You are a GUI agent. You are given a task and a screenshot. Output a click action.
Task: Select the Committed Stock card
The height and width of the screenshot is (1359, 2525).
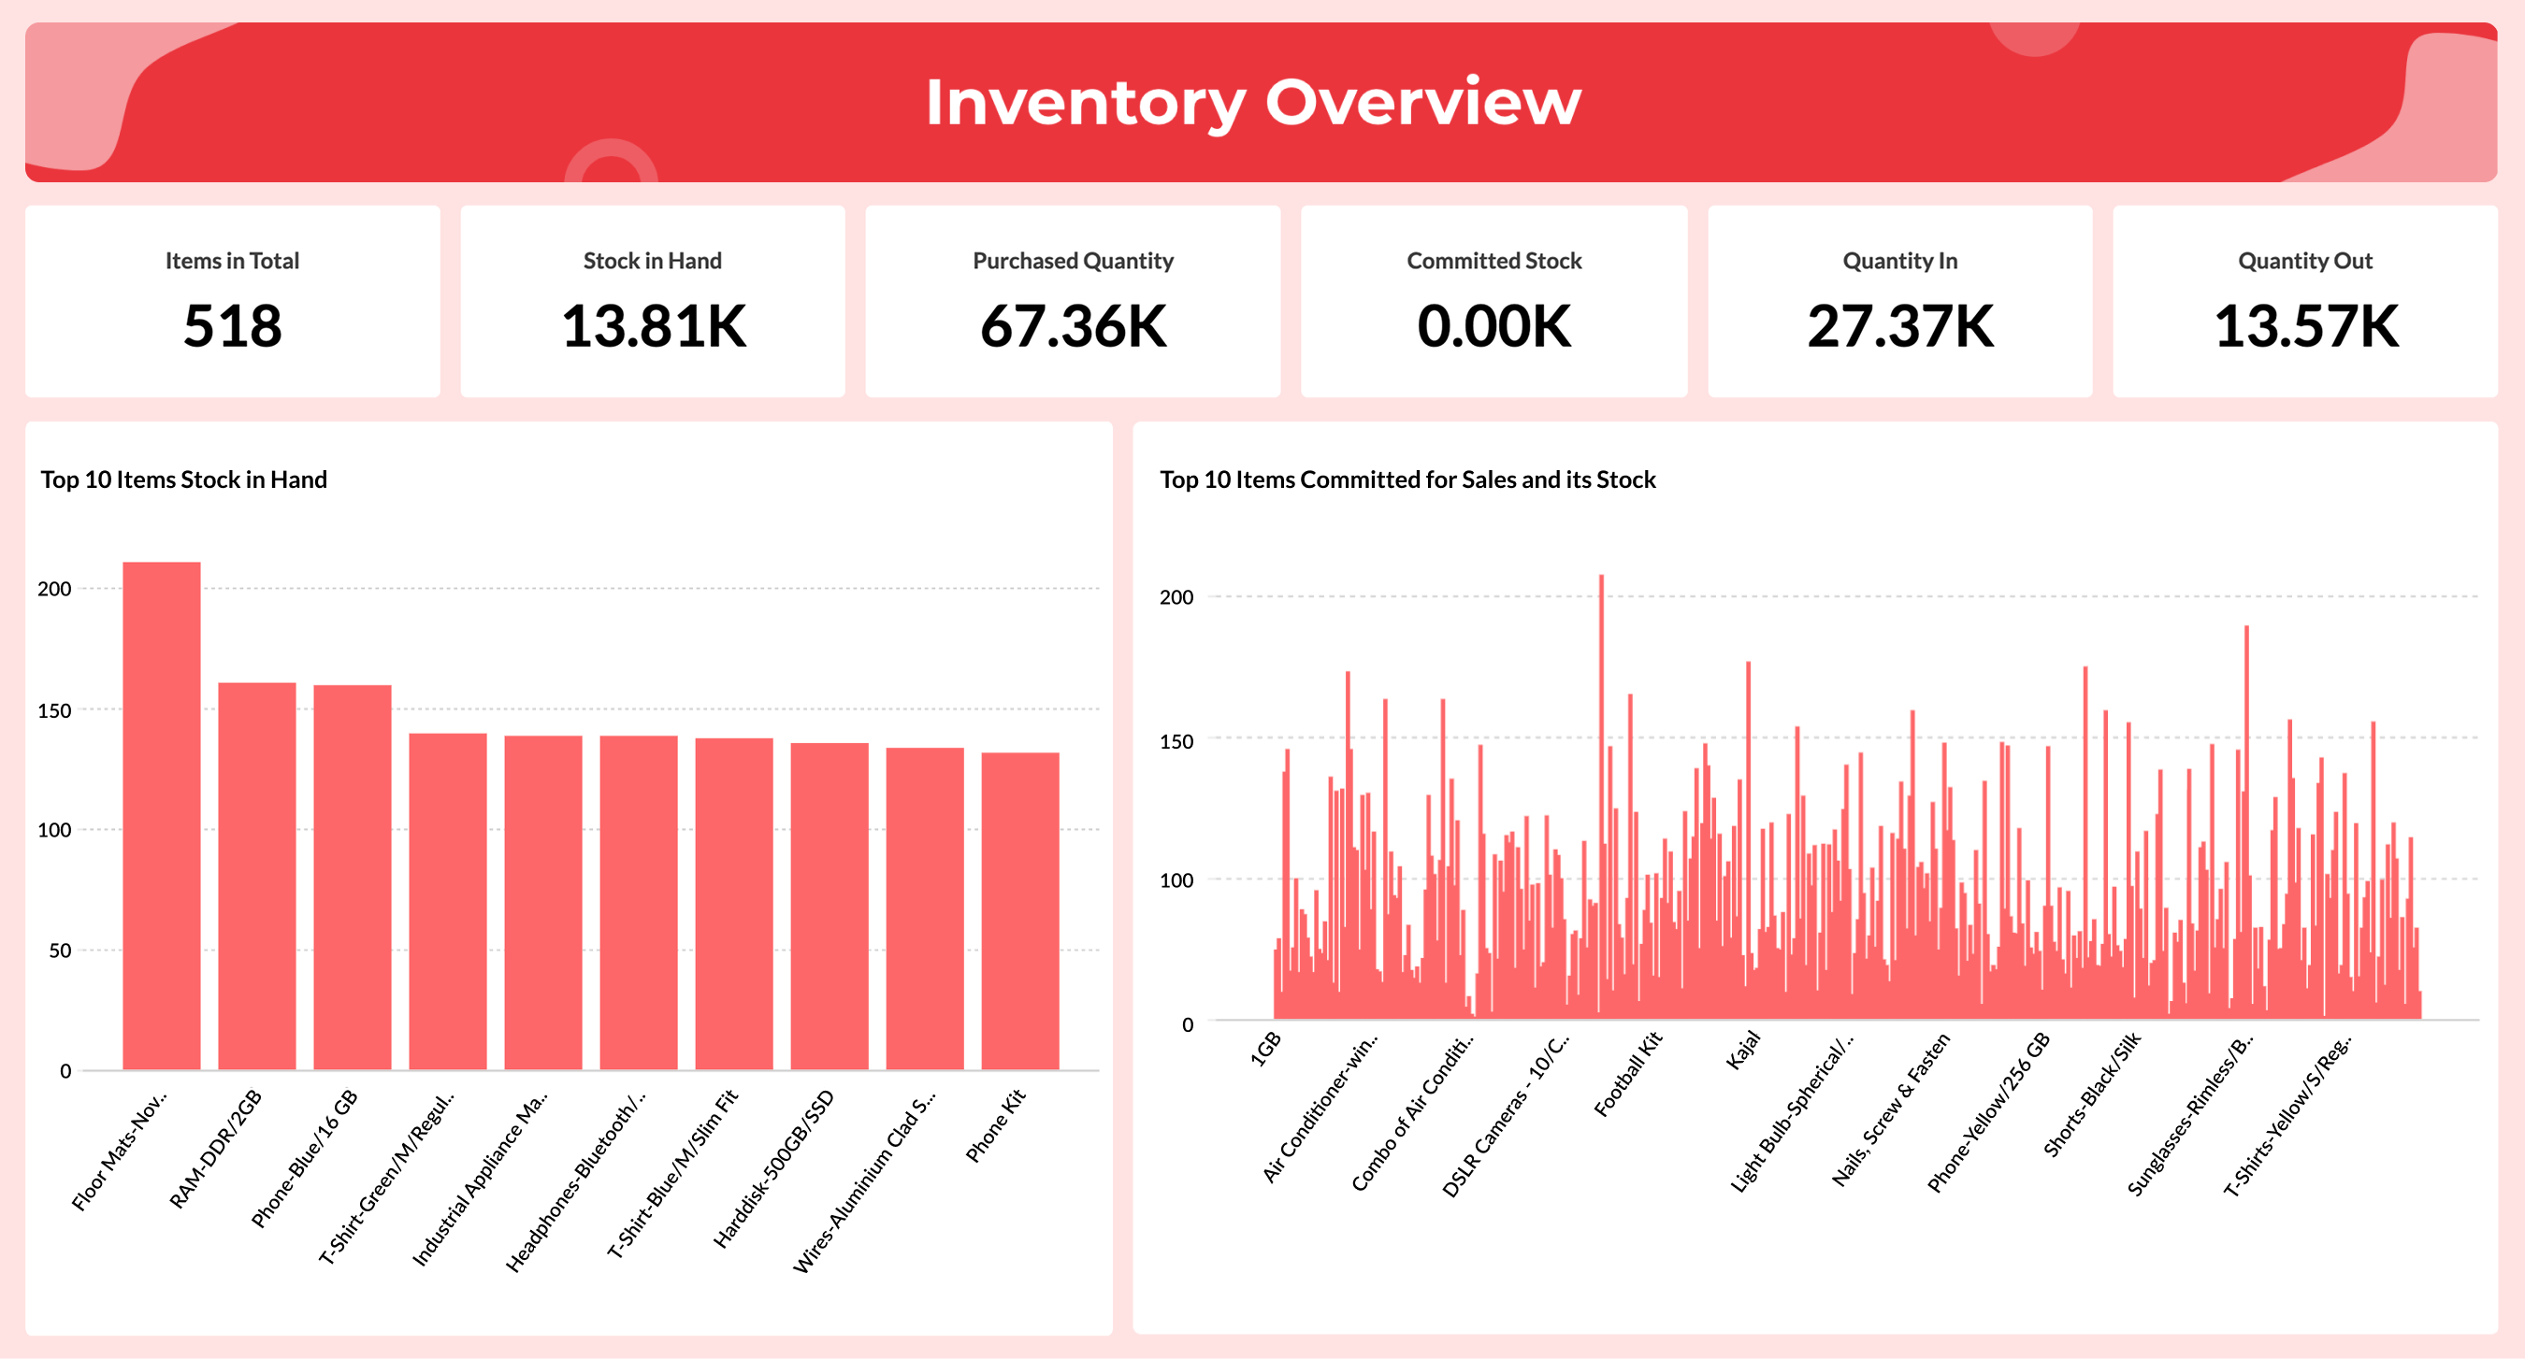tap(1492, 301)
